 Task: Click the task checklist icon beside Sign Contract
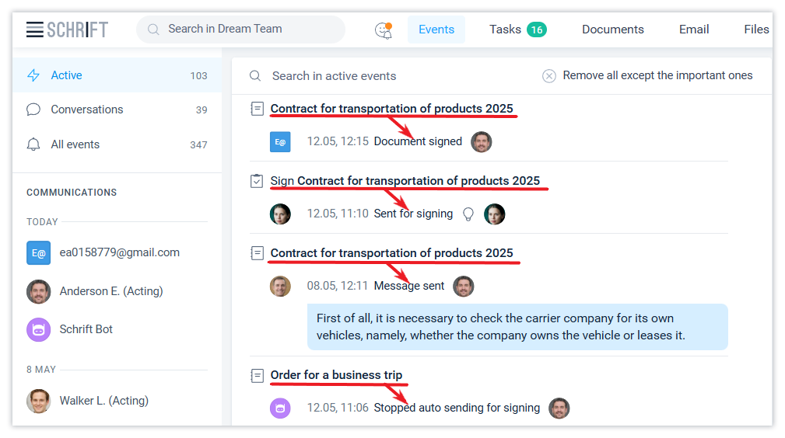click(x=257, y=181)
